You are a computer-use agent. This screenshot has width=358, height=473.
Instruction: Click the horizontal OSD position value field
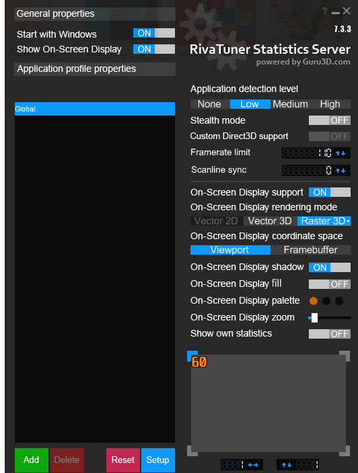click(233, 464)
